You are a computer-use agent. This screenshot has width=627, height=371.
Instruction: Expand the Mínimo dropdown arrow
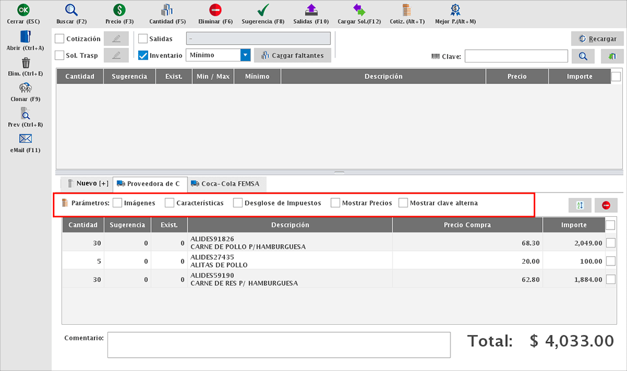(x=246, y=55)
